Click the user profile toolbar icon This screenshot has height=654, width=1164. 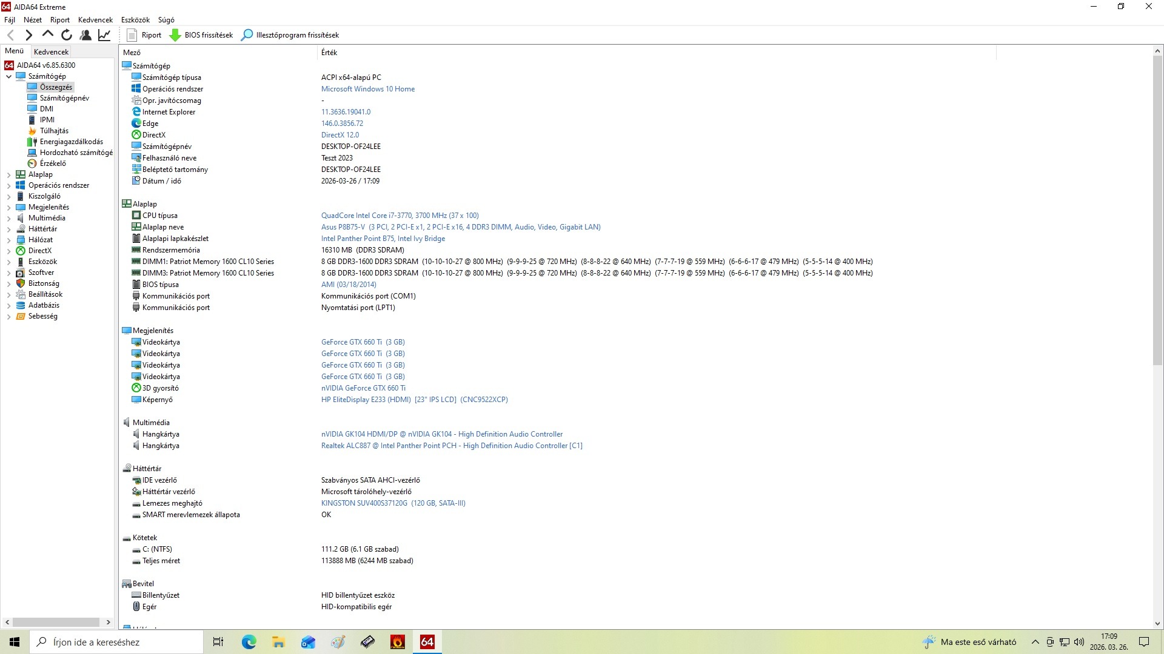85,35
